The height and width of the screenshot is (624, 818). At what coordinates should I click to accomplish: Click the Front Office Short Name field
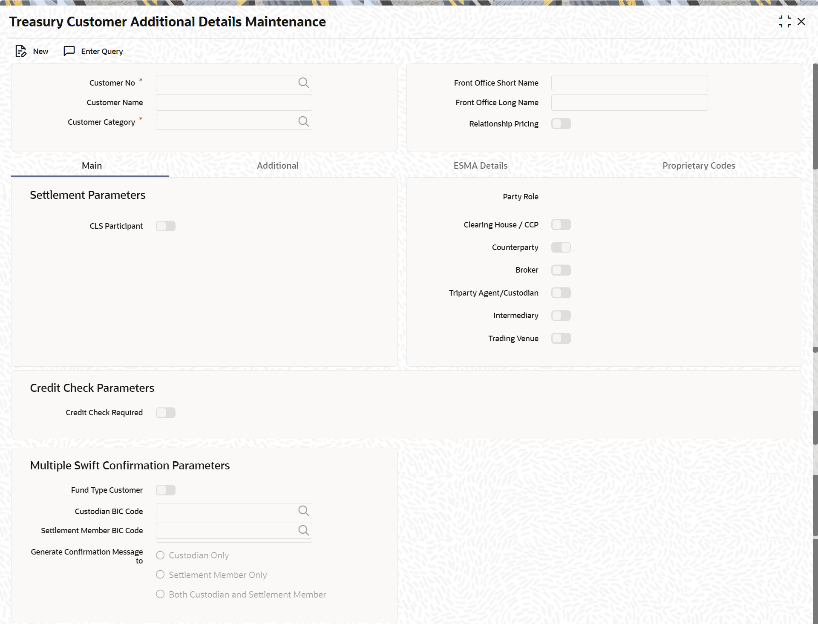click(629, 83)
